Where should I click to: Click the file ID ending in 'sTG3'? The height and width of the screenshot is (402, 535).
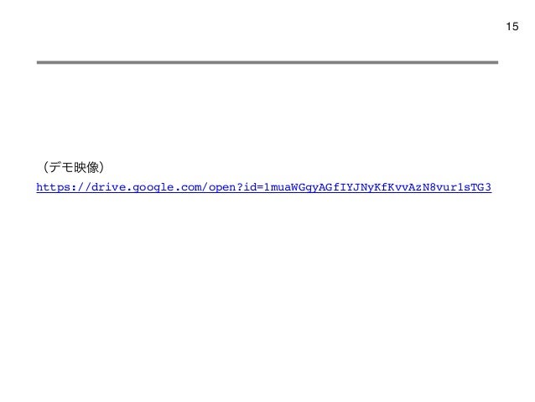tap(377, 187)
